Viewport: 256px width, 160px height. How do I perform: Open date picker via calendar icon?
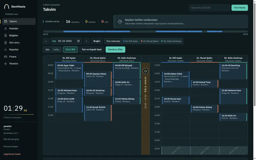(78, 41)
